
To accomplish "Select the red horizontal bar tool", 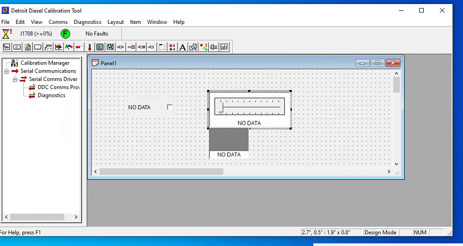I will coord(79,47).
